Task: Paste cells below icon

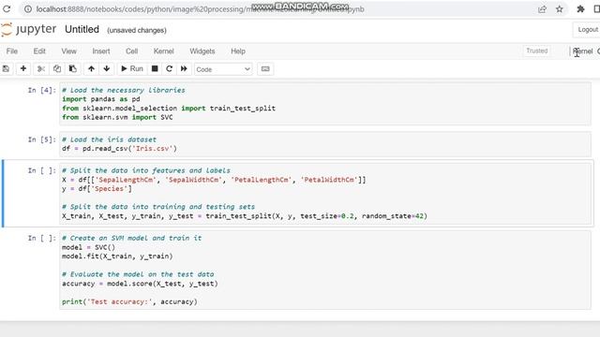Action: coord(73,69)
